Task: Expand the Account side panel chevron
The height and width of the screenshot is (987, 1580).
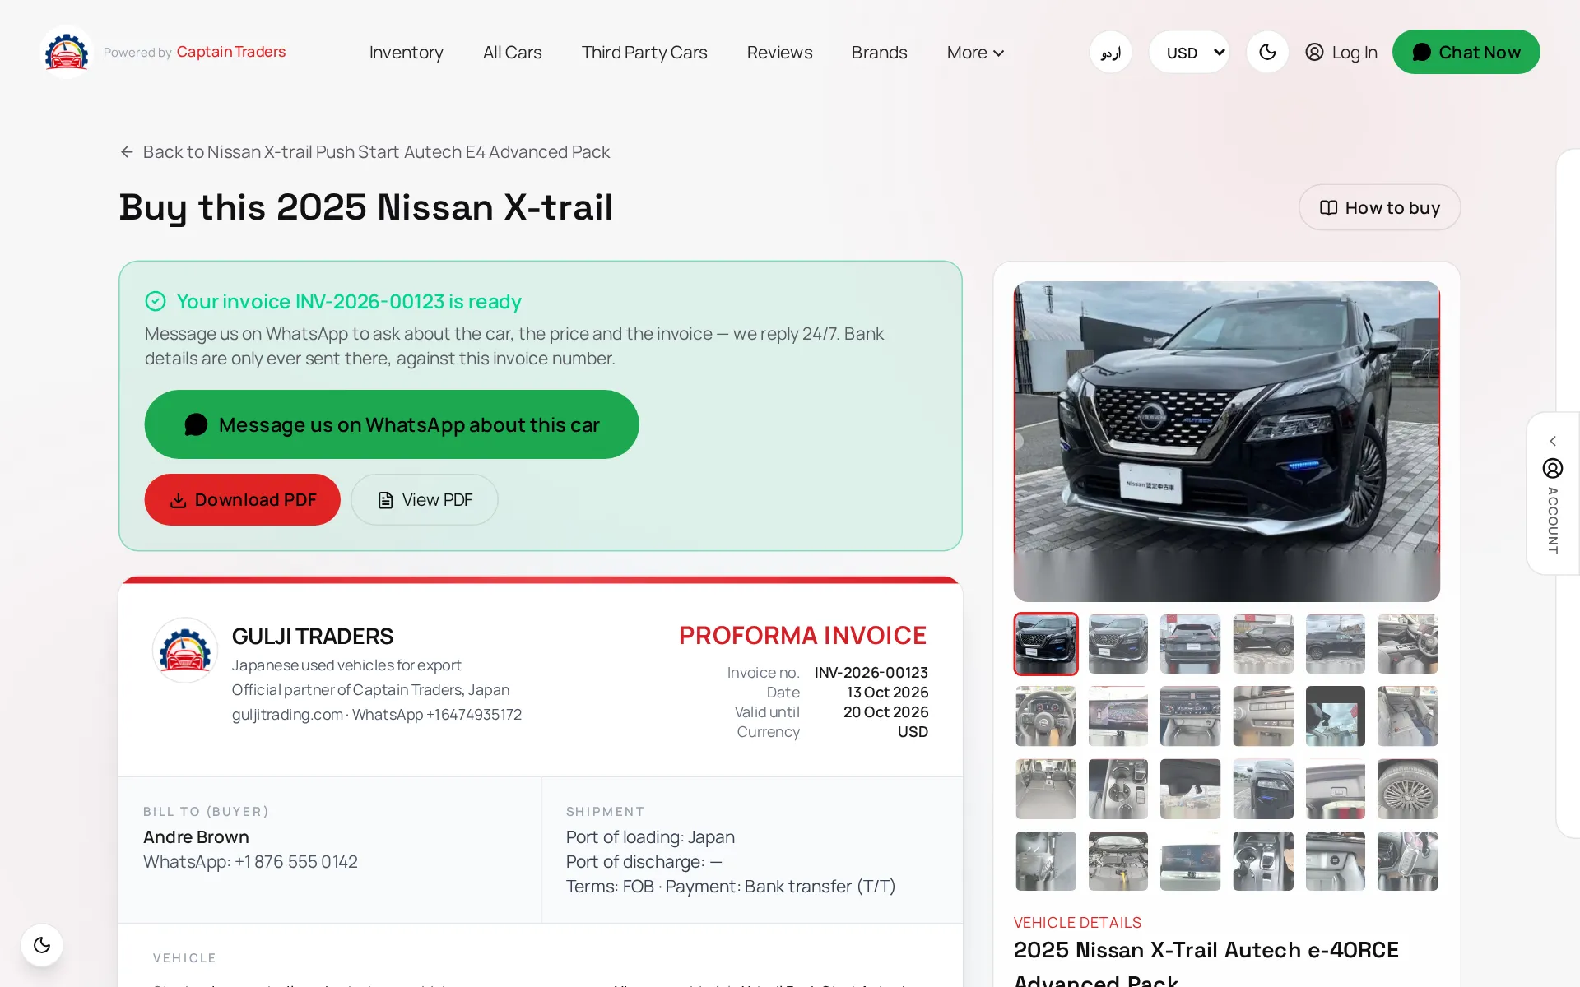Action: 1553,441
